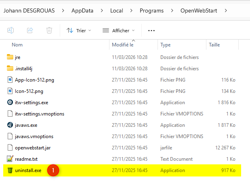Sort by the Nom column header

(17, 45)
